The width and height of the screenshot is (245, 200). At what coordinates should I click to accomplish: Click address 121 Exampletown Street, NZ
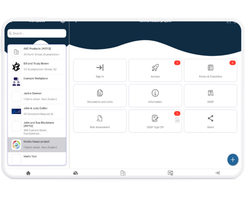[40, 69]
